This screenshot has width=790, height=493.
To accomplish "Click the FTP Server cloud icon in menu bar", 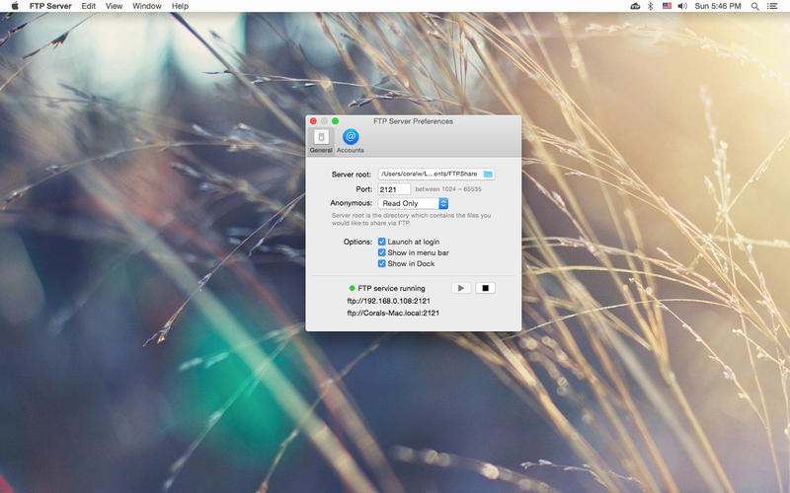I will pyautogui.click(x=635, y=6).
